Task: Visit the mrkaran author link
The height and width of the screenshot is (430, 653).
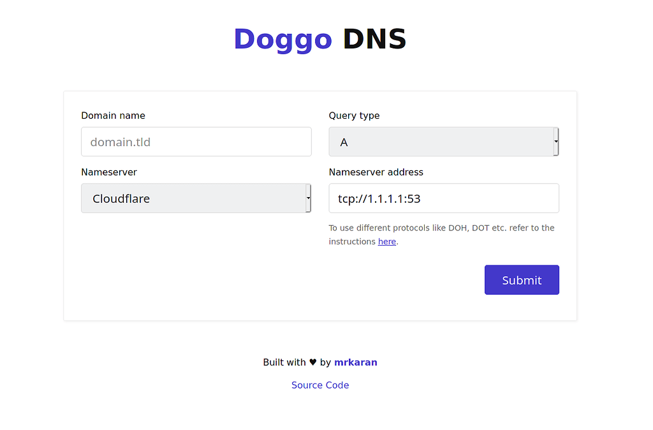Action: click(356, 362)
